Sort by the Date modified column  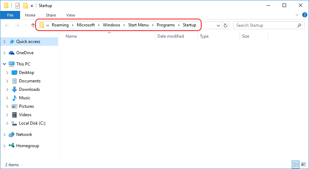point(171,36)
